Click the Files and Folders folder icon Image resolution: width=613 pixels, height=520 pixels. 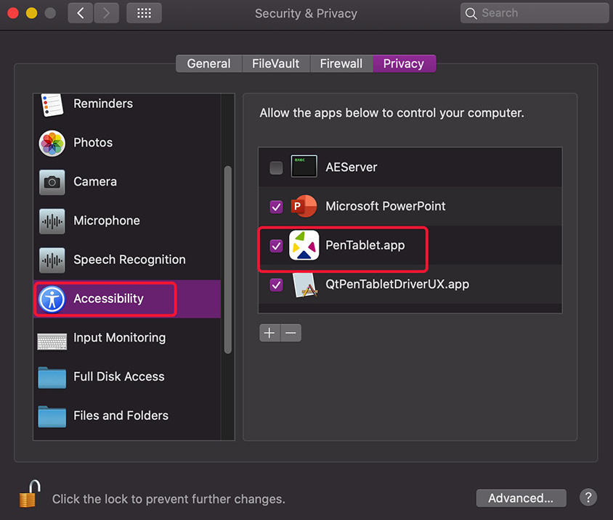(x=52, y=416)
